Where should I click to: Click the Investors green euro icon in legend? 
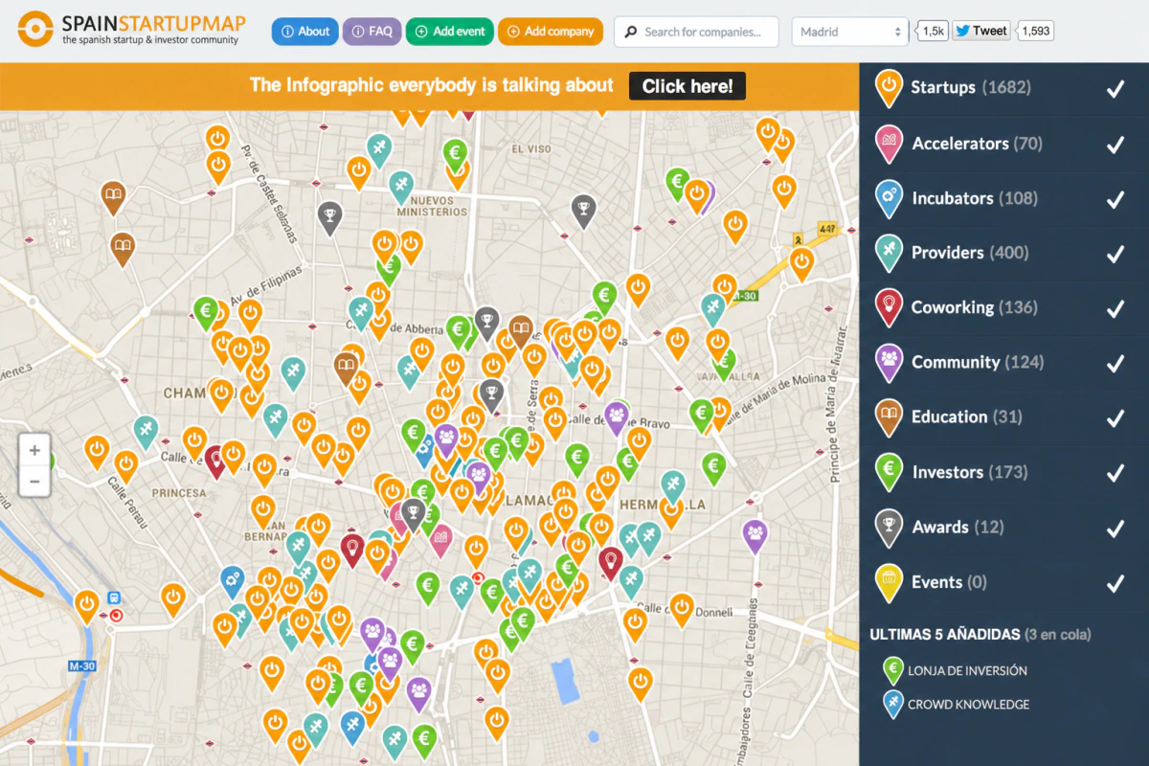(890, 472)
